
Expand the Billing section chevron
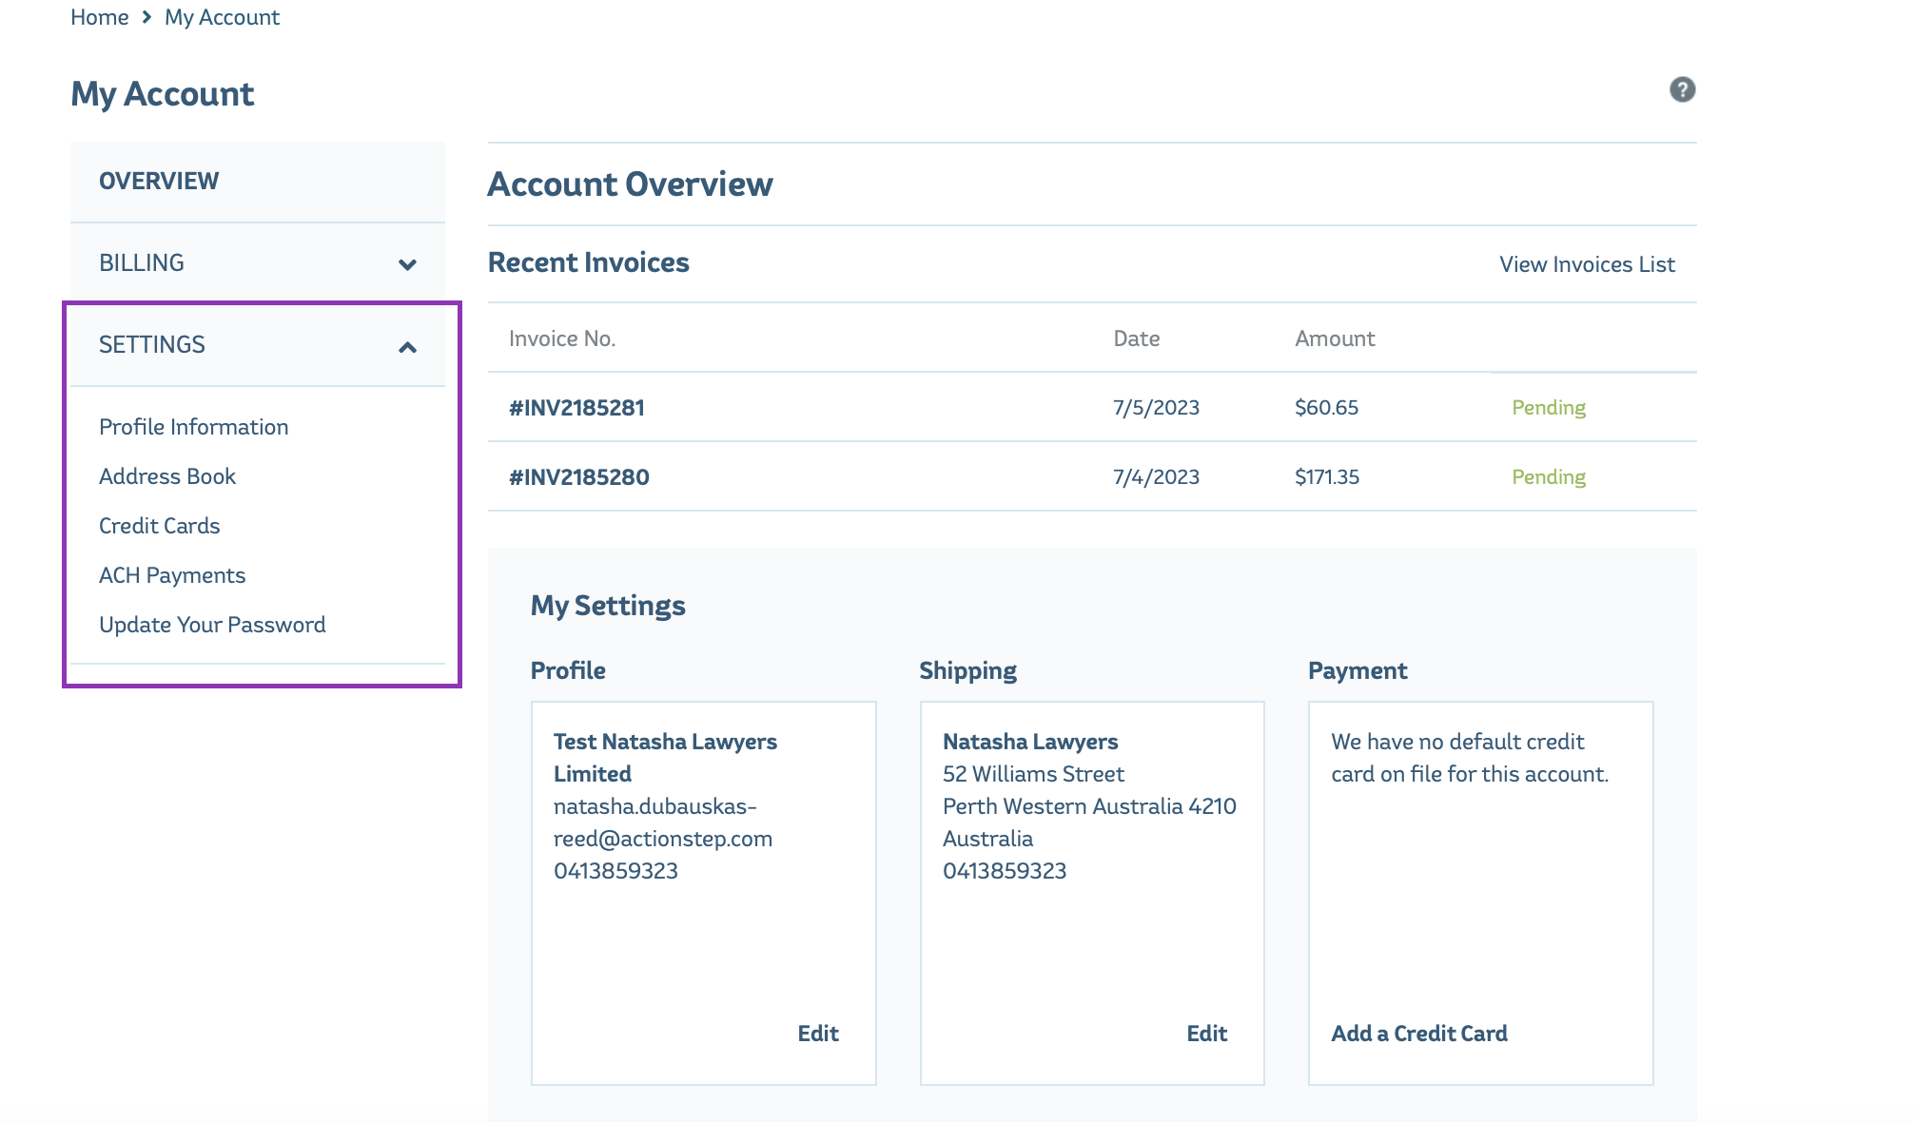pos(407,264)
